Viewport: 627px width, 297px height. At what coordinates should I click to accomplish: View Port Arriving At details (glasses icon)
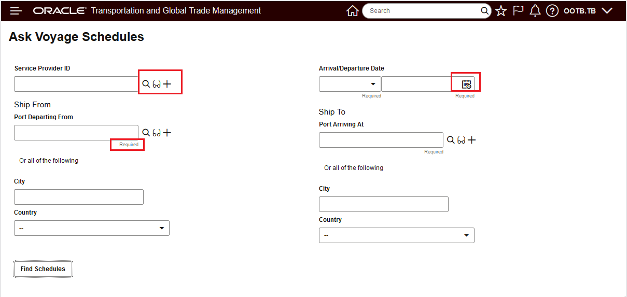click(461, 140)
